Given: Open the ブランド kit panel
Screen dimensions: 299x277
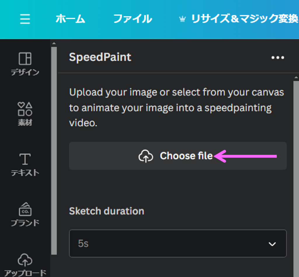Looking at the screenshot, I should click(x=25, y=214).
